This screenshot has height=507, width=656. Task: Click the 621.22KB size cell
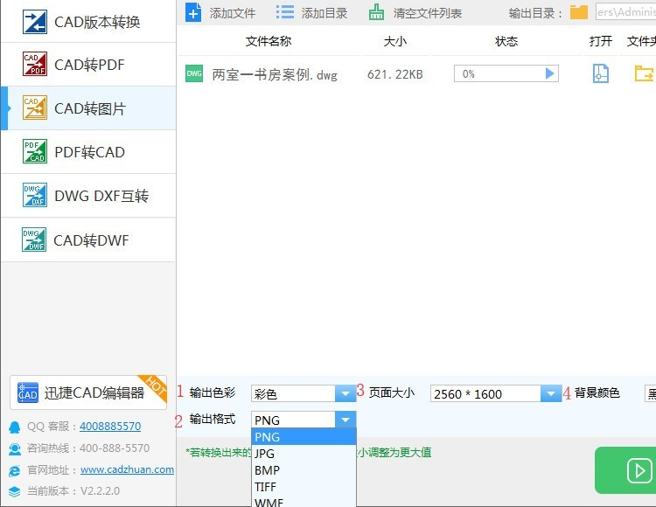pos(395,74)
